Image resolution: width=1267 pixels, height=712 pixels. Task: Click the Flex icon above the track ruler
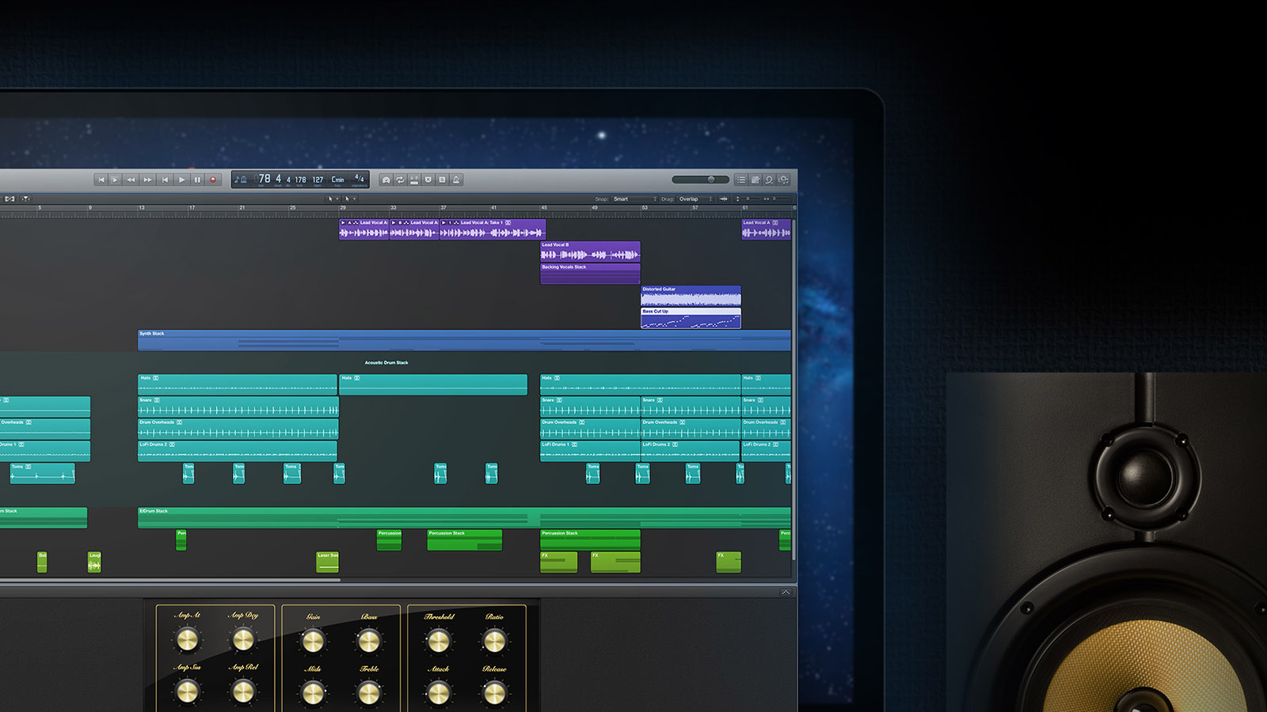[11, 199]
